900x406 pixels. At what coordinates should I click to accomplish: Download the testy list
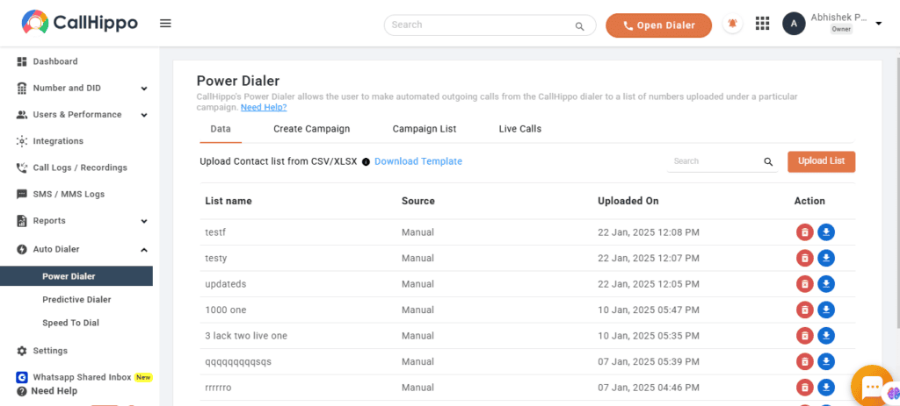click(x=826, y=259)
